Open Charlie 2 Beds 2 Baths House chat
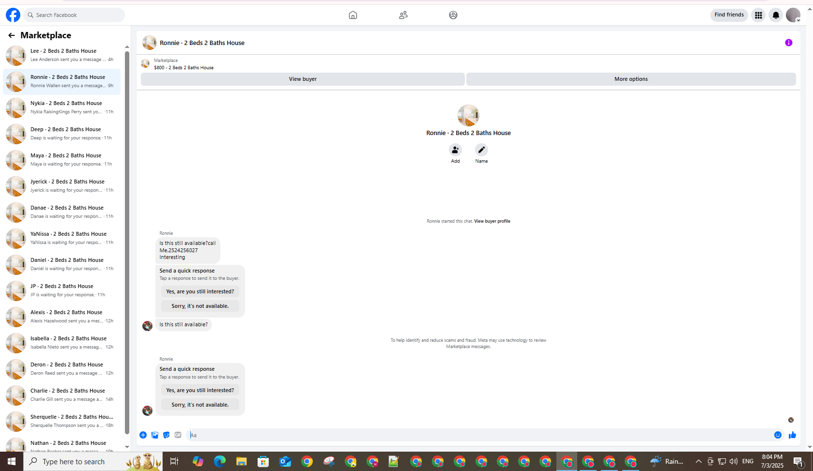Image resolution: width=813 pixels, height=471 pixels. tap(62, 395)
